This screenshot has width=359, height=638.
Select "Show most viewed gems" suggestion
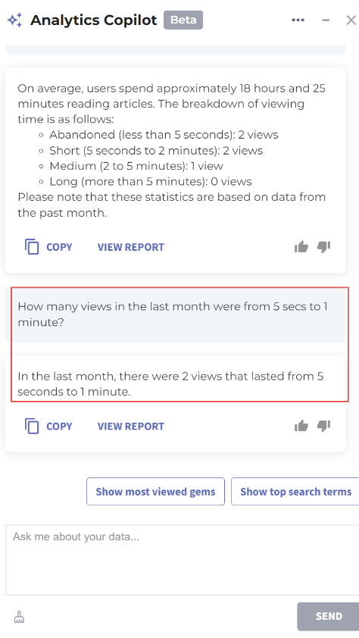coord(156,492)
